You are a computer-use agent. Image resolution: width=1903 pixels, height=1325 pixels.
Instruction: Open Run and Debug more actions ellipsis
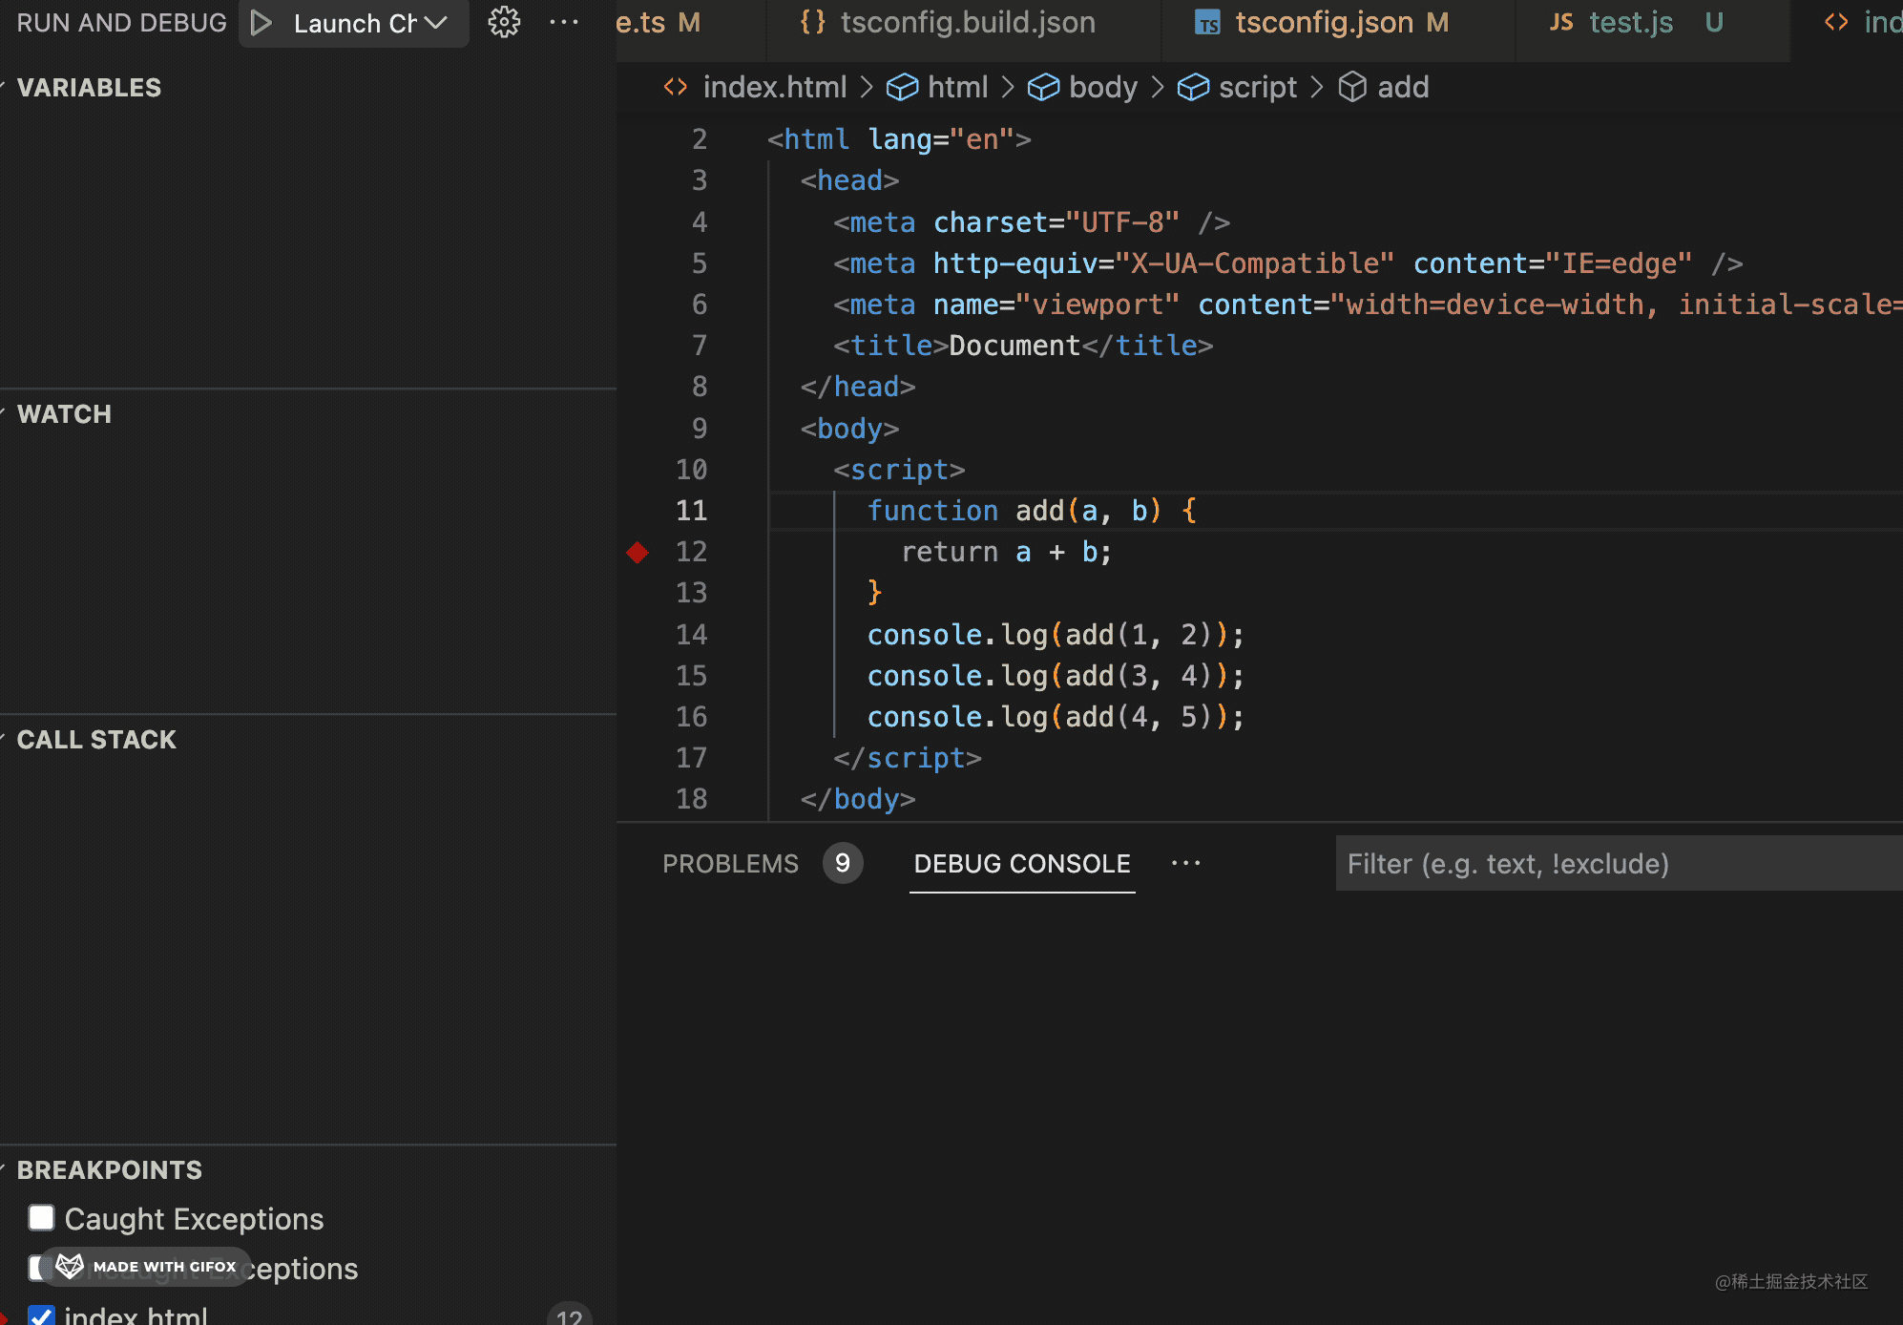pyautogui.click(x=564, y=22)
